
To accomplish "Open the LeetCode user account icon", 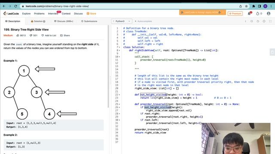I will 269,13.
